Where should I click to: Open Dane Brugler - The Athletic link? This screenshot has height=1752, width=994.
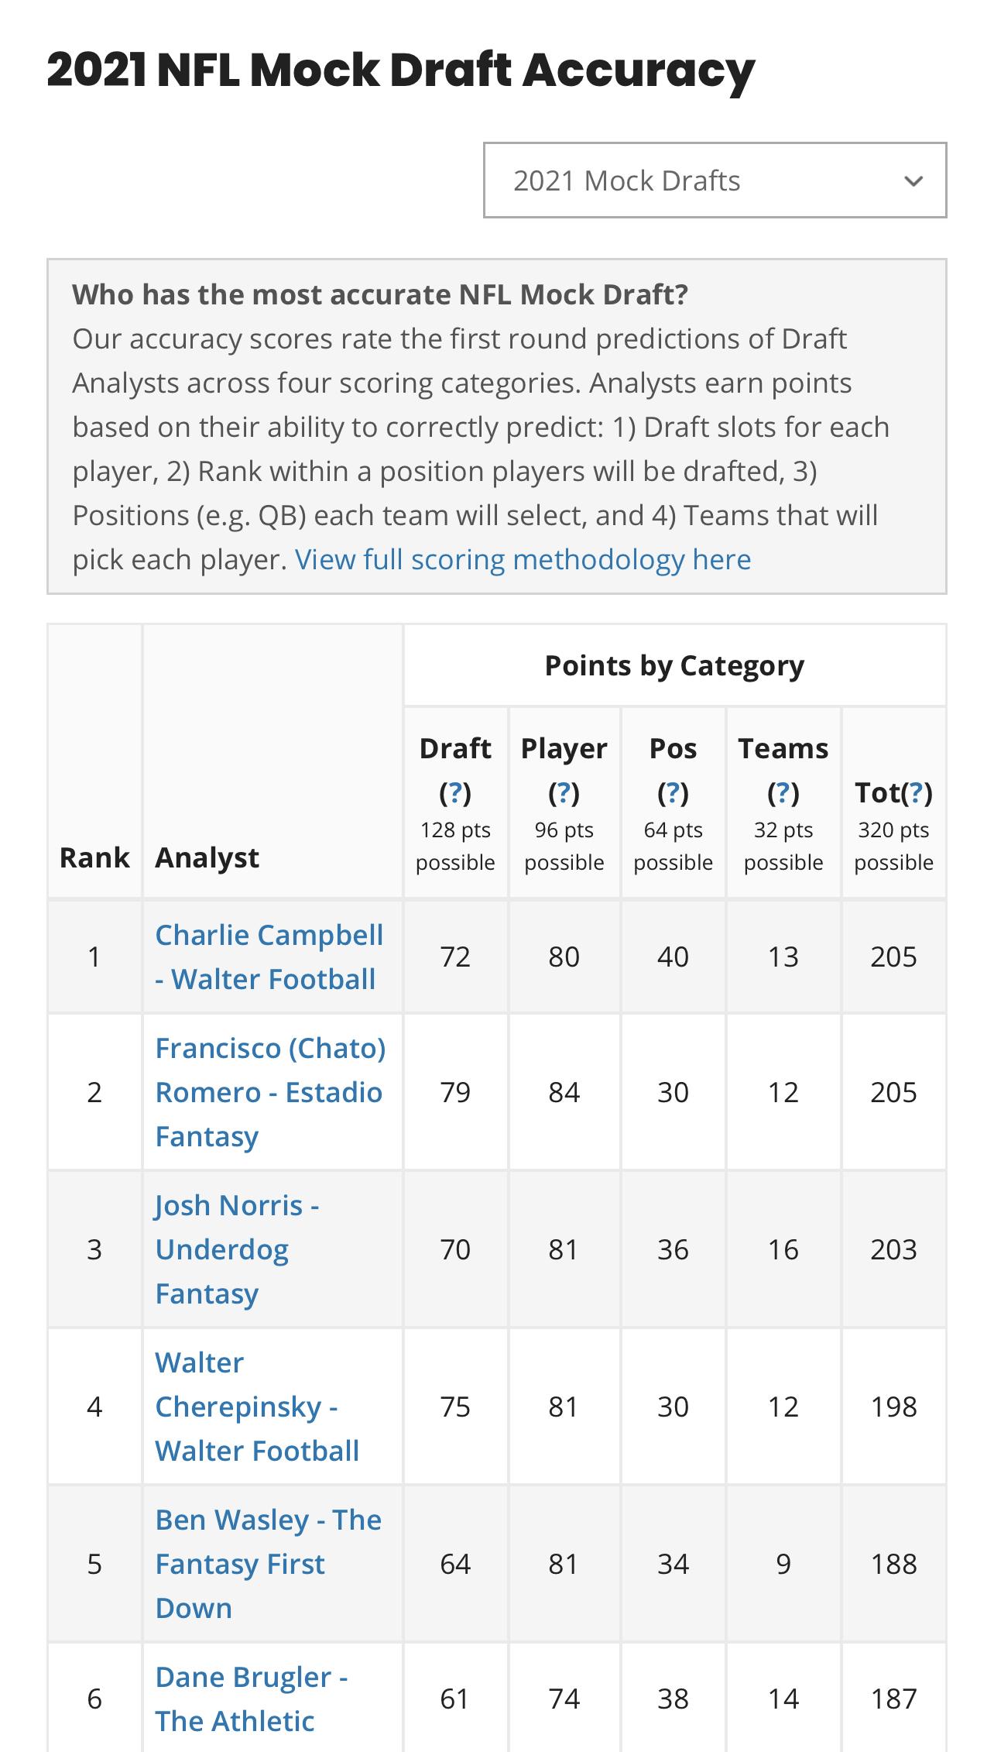[x=252, y=1699]
